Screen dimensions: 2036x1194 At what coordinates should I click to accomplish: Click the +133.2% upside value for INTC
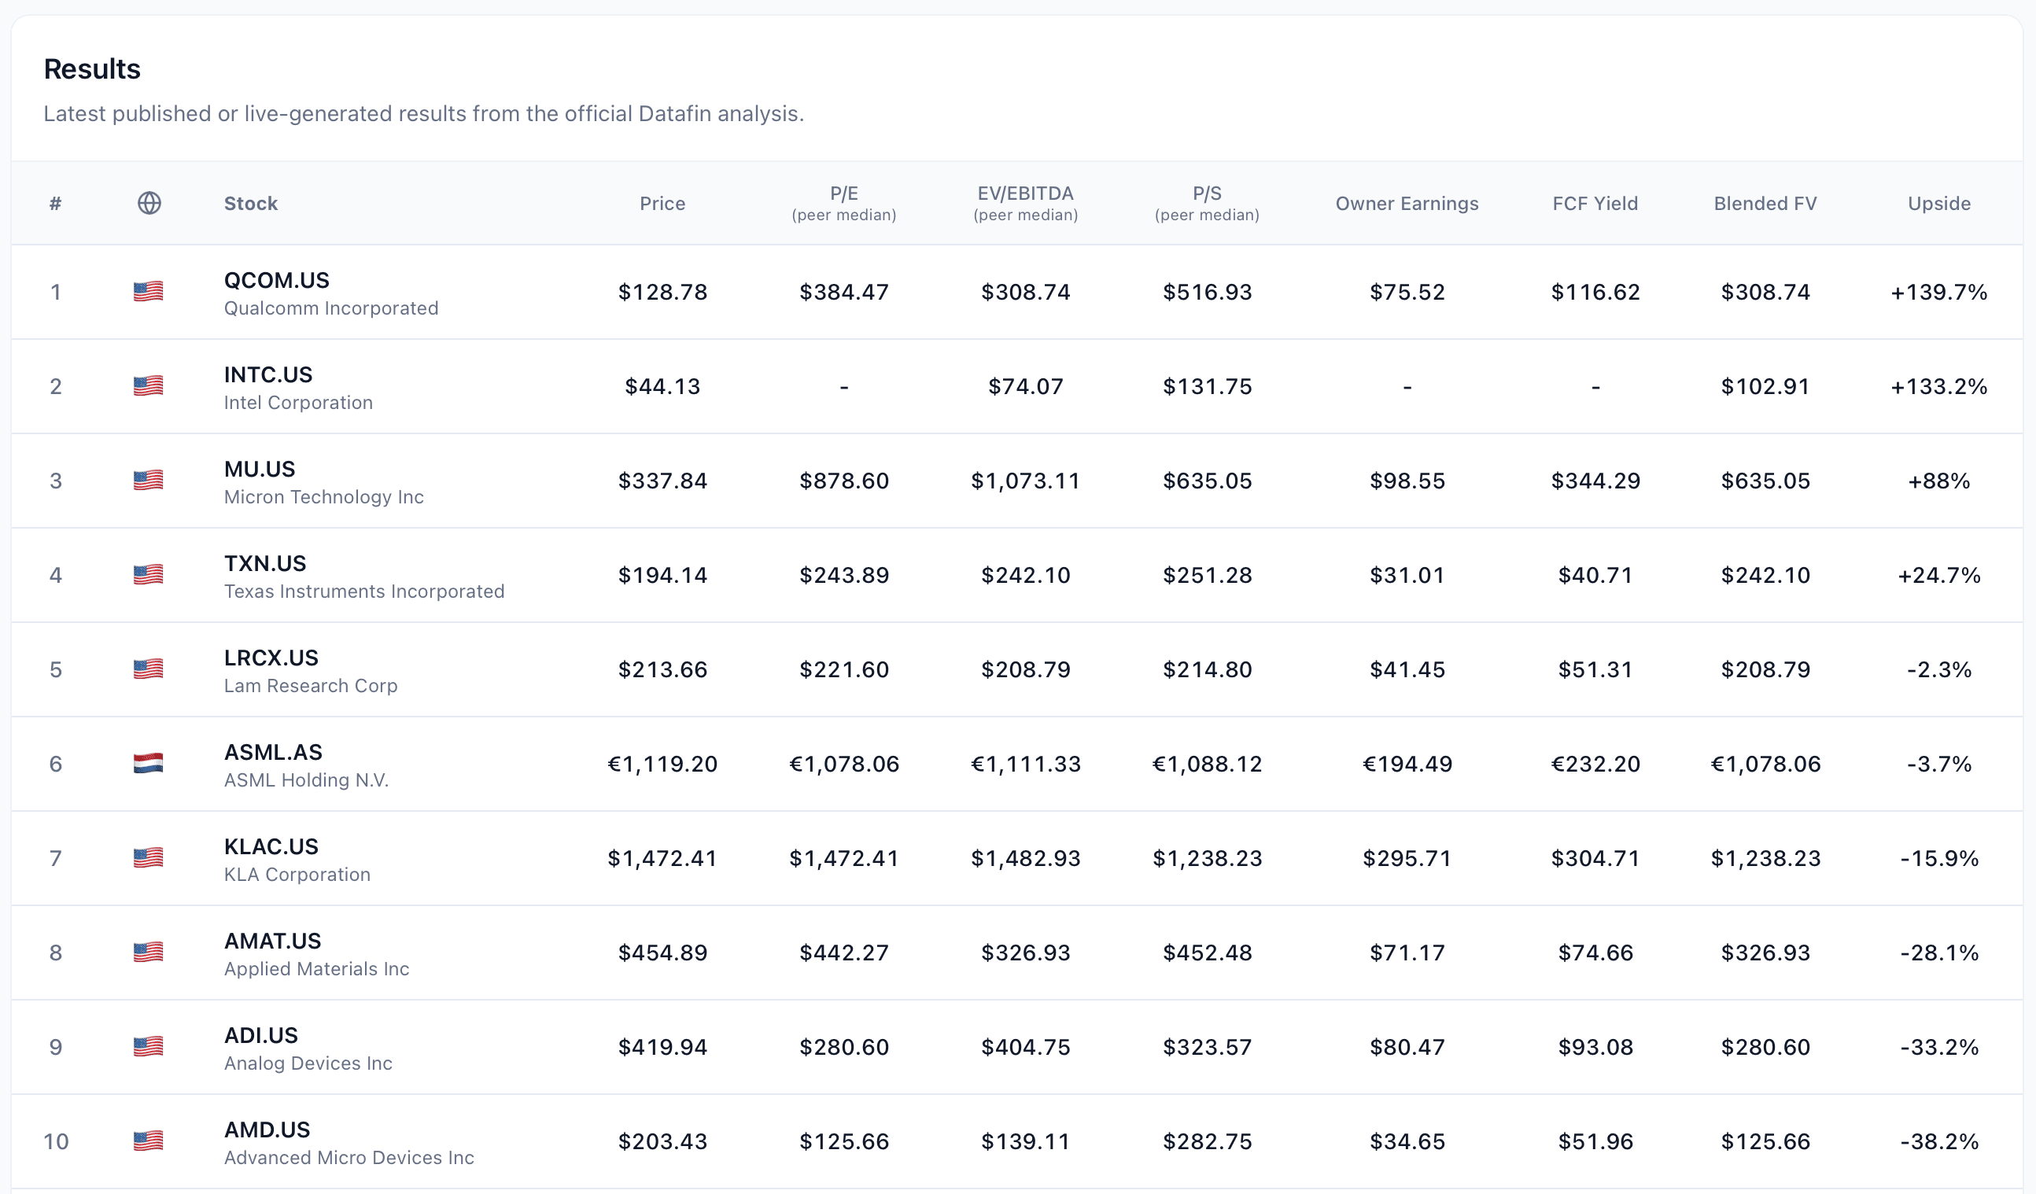click(x=1939, y=386)
